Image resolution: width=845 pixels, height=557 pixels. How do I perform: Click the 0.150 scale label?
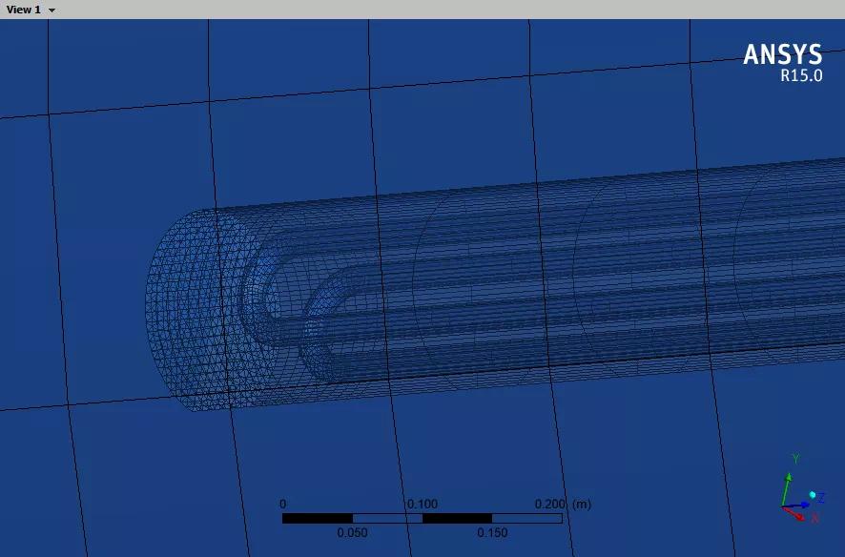click(492, 533)
